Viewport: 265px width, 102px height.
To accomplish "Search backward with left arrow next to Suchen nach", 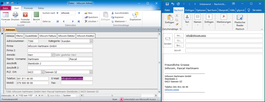I will (57, 13).
